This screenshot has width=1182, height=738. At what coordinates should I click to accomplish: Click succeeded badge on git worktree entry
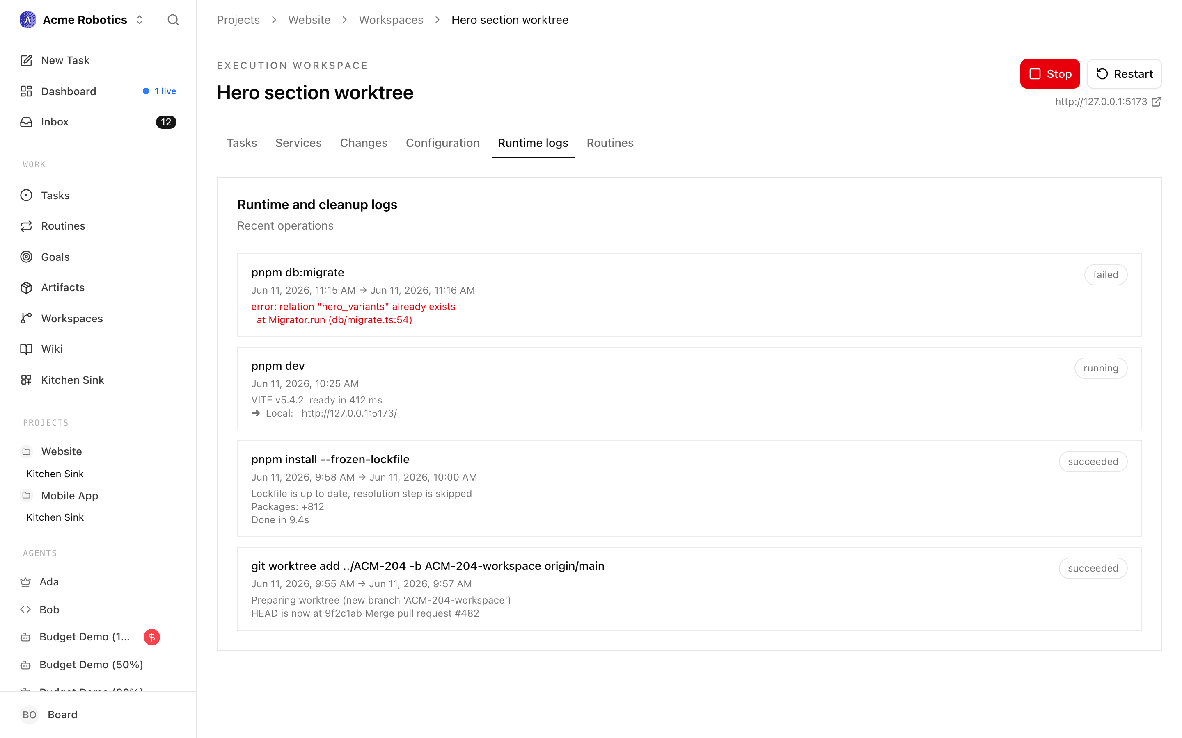[x=1093, y=568]
